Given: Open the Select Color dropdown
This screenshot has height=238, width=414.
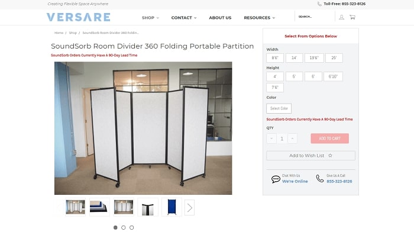Looking at the screenshot, I should click(x=279, y=108).
